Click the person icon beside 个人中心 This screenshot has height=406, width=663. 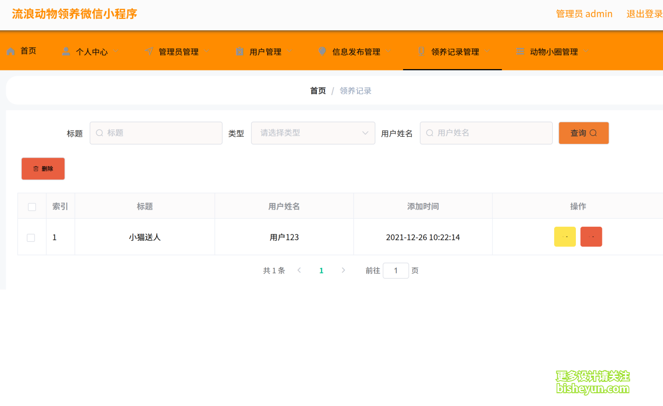tap(65, 51)
